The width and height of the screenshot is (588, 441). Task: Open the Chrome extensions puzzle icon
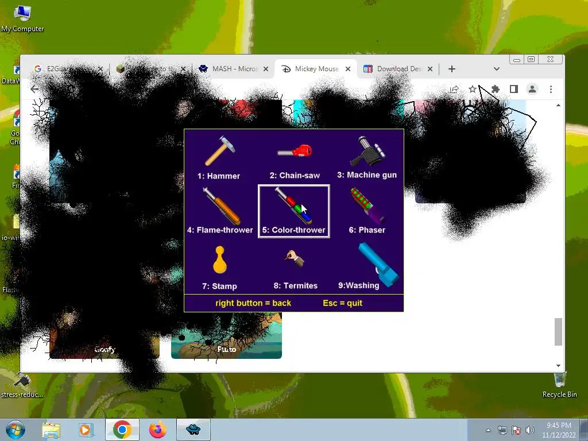pyautogui.click(x=496, y=89)
